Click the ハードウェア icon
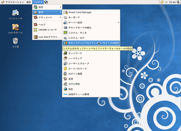Image resolution: width=181 pixels, height=131 pixels. [65, 58]
